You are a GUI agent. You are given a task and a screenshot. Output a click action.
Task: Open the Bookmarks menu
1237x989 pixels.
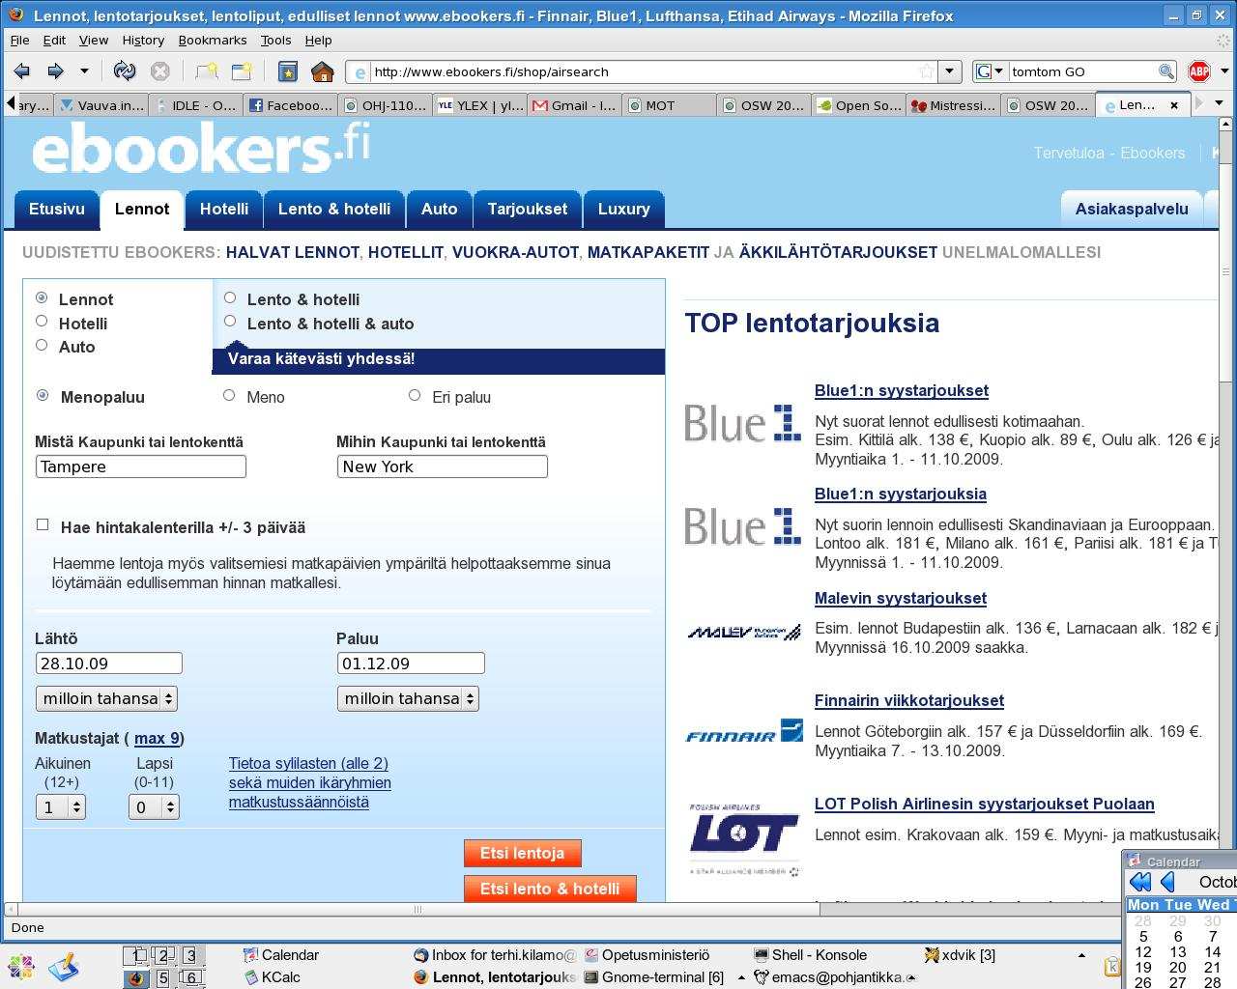point(213,40)
